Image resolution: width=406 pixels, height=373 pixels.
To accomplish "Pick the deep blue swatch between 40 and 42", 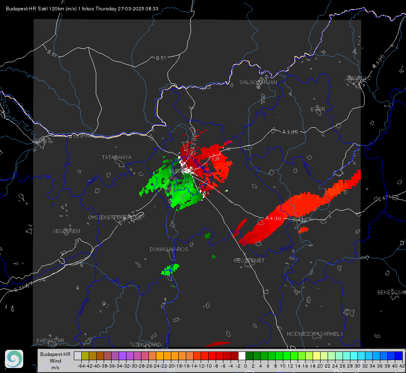I will [x=399, y=356].
